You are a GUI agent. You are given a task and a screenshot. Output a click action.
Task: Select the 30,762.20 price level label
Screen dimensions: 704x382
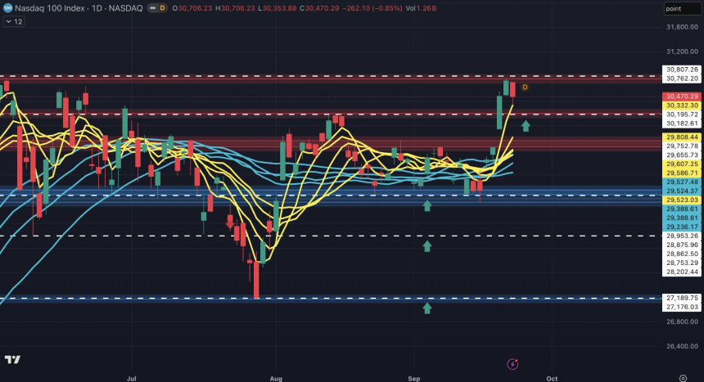[682, 79]
